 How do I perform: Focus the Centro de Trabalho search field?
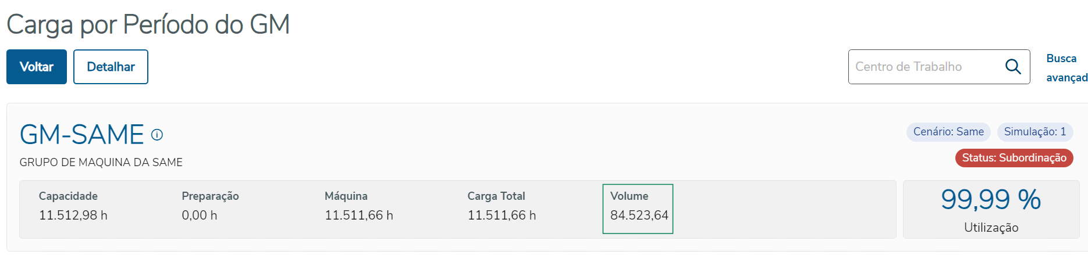(925, 67)
